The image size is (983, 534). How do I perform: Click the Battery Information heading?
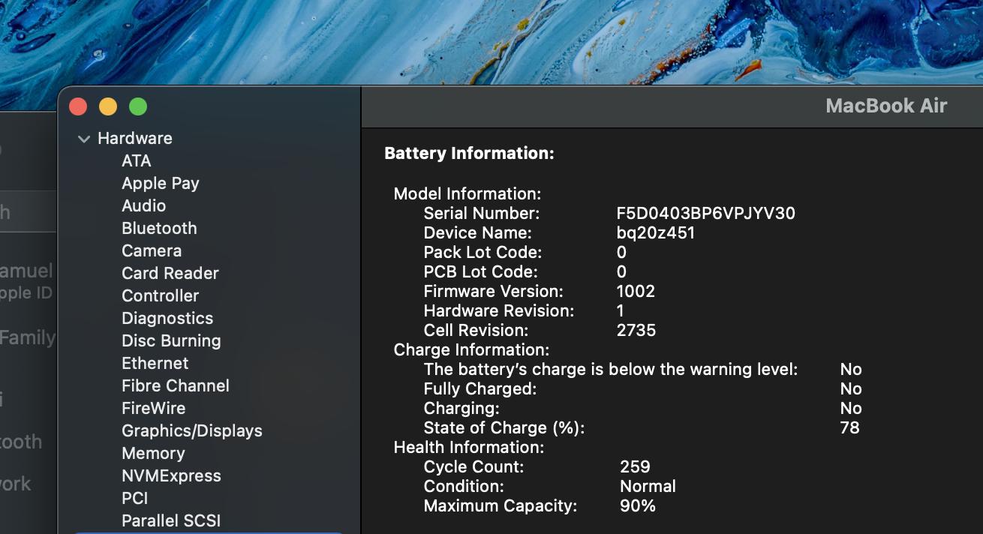[x=469, y=153]
